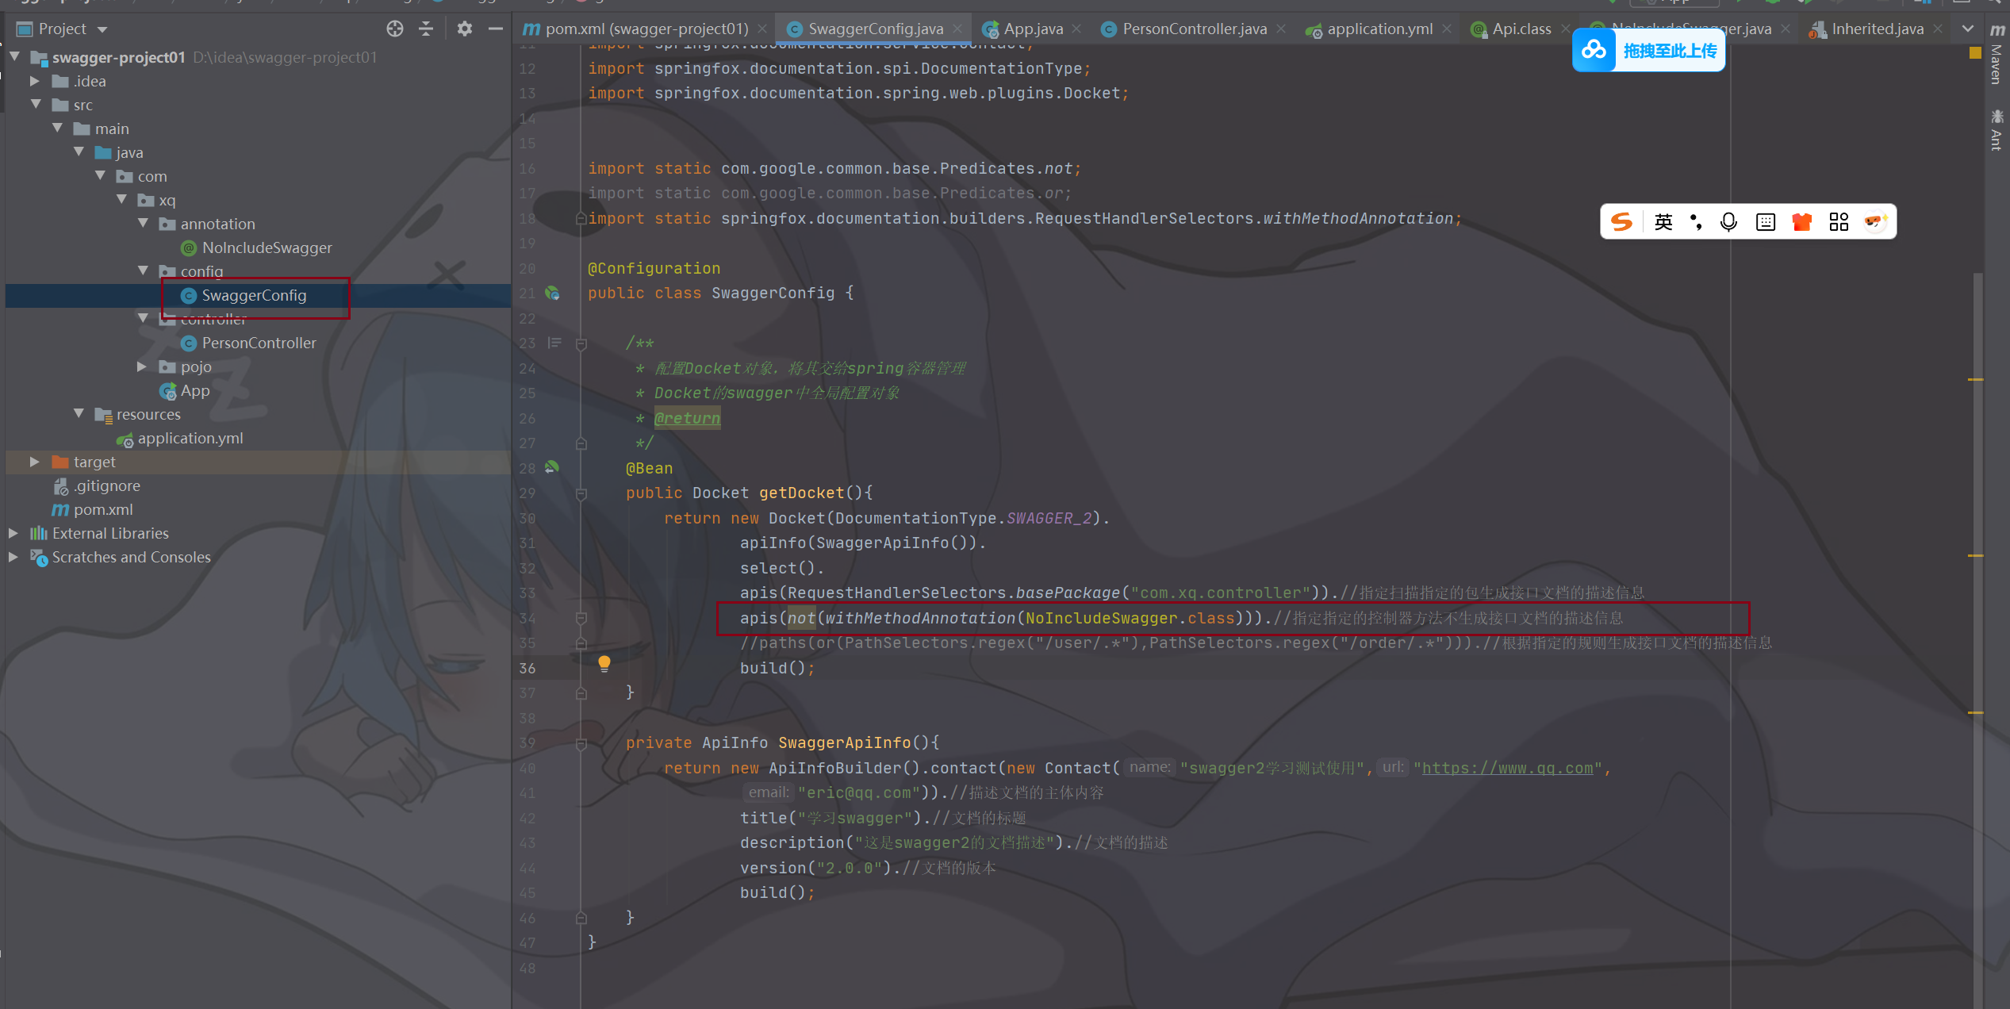Click the Sogou soft keyboard icon

1766,222
